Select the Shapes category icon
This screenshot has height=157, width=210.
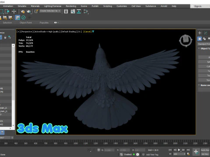click(204, 39)
